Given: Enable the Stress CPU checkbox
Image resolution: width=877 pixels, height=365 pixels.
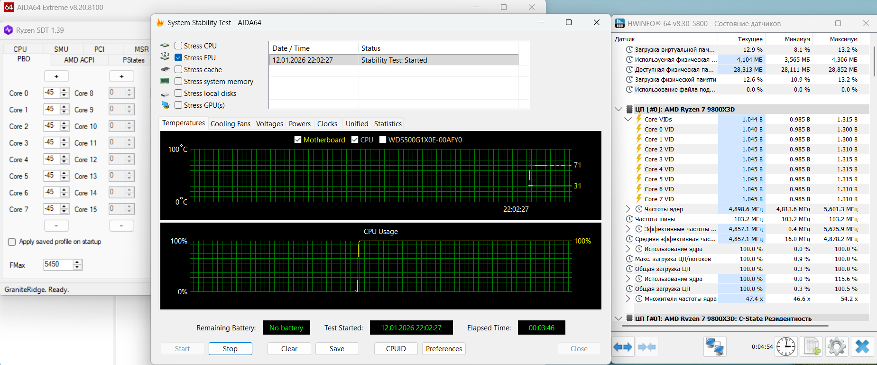Looking at the screenshot, I should click(x=178, y=46).
